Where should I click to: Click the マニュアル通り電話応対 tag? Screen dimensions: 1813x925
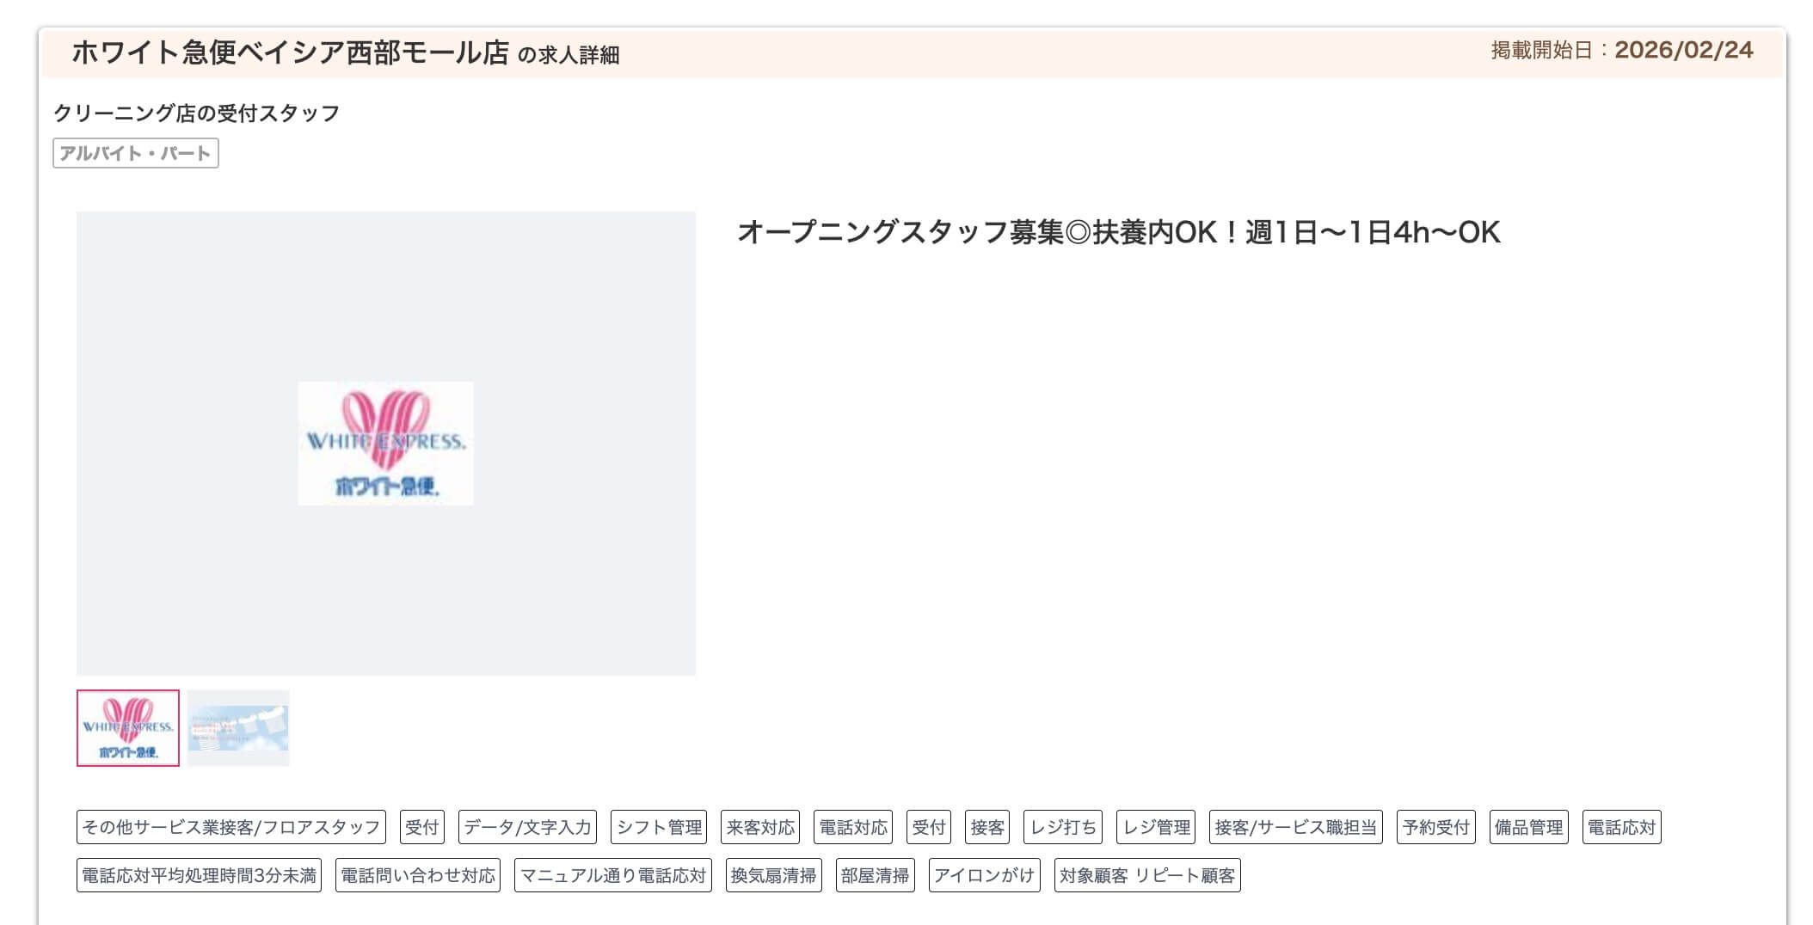613,875
